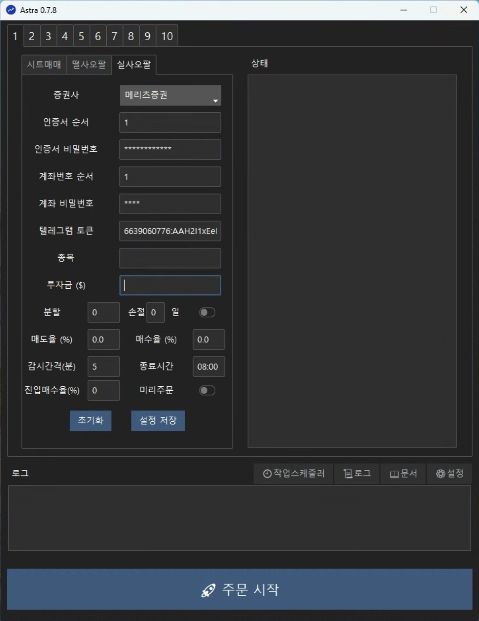Toggle the 손절 switch
The height and width of the screenshot is (621, 479).
tap(207, 313)
